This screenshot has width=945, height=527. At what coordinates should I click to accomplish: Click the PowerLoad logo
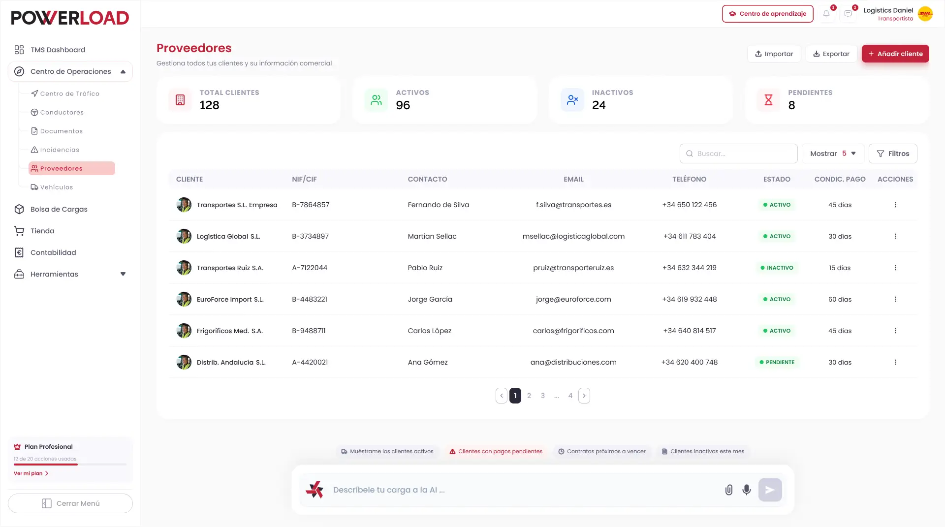point(70,18)
